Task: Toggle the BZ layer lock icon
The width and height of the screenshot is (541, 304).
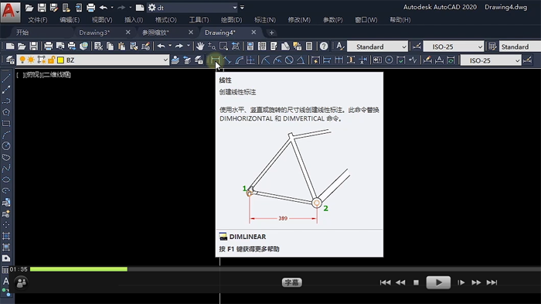Action: [51, 60]
